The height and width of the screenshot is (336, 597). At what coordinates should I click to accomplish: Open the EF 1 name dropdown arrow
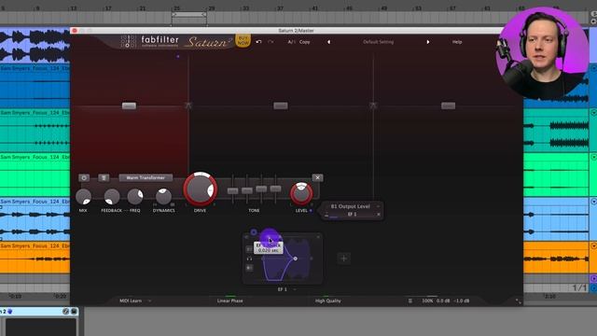[x=295, y=289]
